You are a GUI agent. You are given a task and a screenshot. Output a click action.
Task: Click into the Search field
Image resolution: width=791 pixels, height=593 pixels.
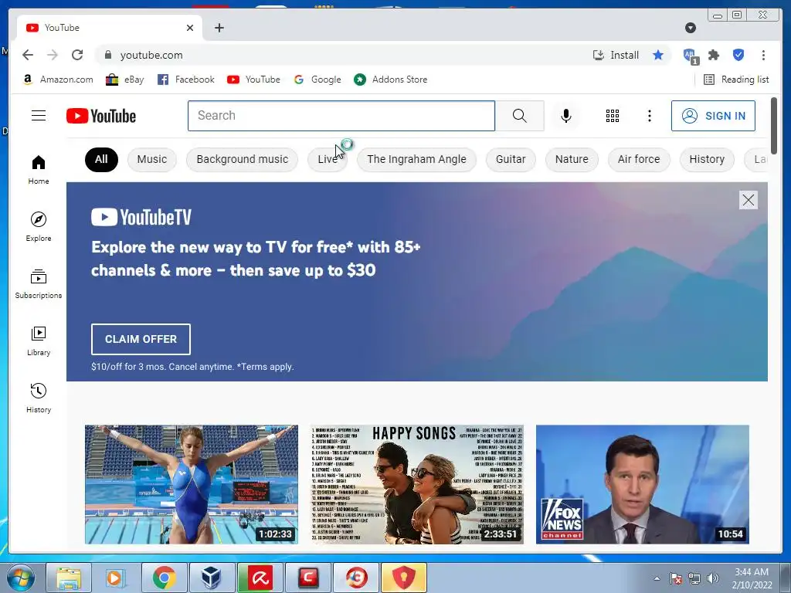pyautogui.click(x=341, y=116)
